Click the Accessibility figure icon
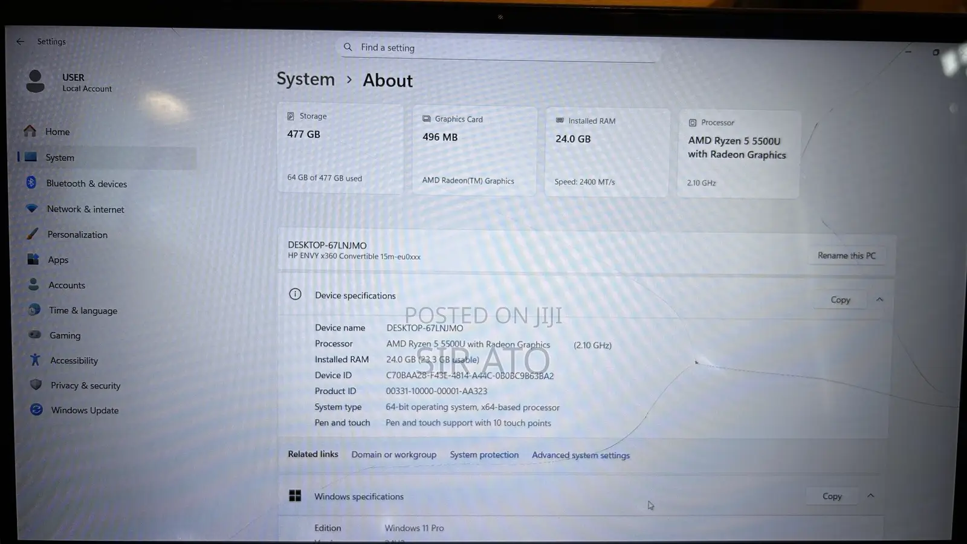The height and width of the screenshot is (544, 967). 35,360
